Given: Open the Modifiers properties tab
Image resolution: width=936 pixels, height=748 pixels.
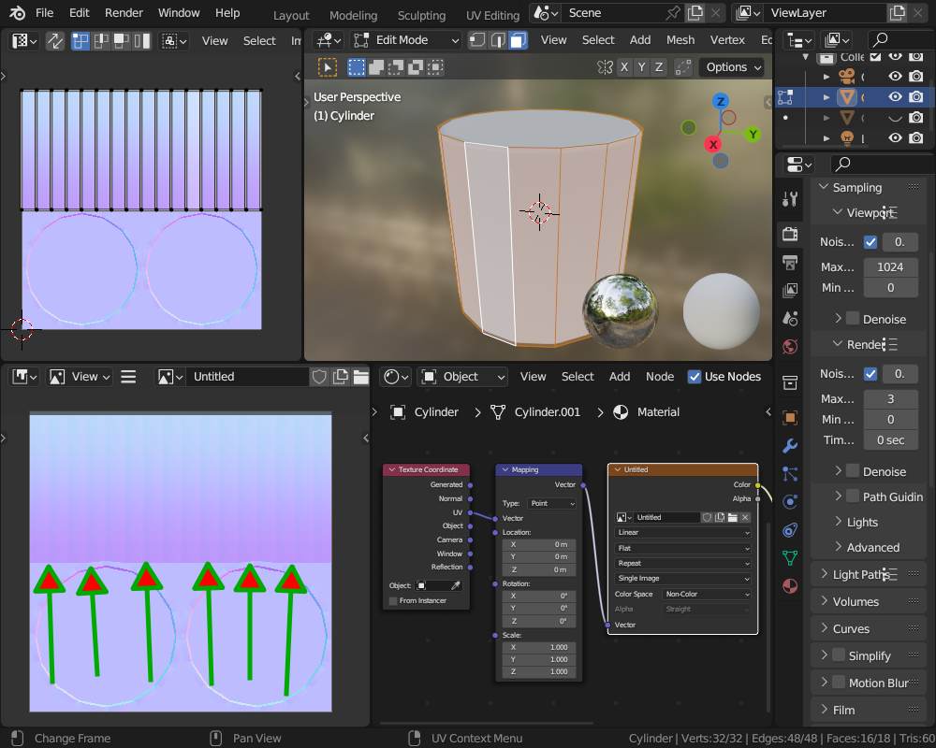Looking at the screenshot, I should pyautogui.click(x=790, y=446).
